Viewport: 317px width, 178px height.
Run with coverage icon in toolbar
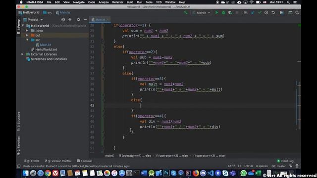[x=230, y=12]
